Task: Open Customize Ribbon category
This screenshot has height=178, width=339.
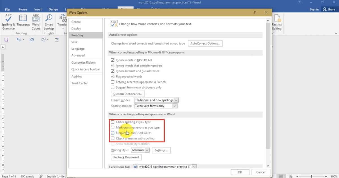Action: pos(86,62)
